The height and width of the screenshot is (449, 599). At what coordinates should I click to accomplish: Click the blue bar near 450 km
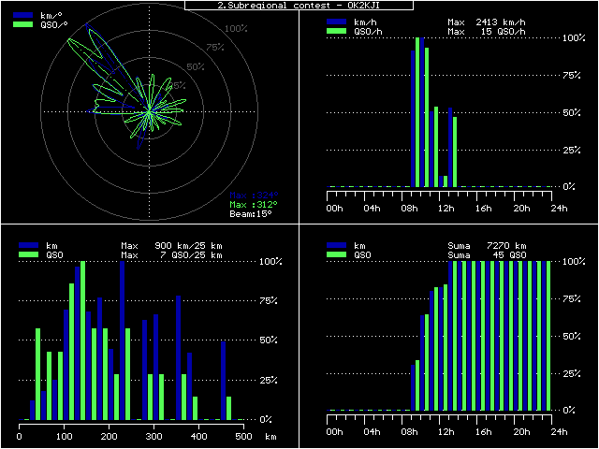224,381
